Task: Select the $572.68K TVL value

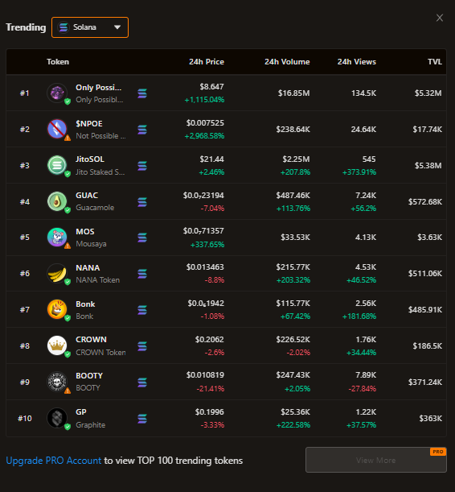Action: coord(425,202)
